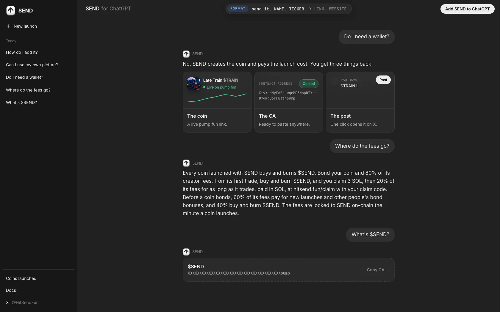The height and width of the screenshot is (312, 500).
Task: Click 'Late Train $TRAIN' coin name
Action: [x=221, y=80]
